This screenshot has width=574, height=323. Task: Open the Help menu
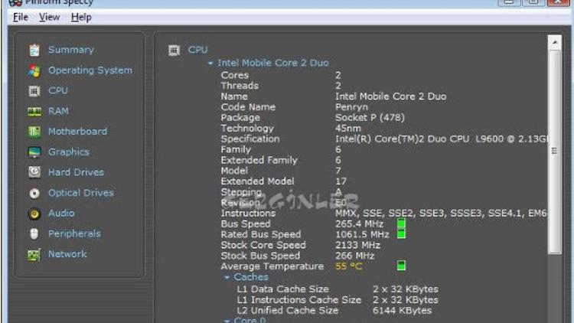81,17
